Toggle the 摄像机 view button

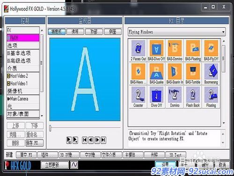tap(57, 32)
